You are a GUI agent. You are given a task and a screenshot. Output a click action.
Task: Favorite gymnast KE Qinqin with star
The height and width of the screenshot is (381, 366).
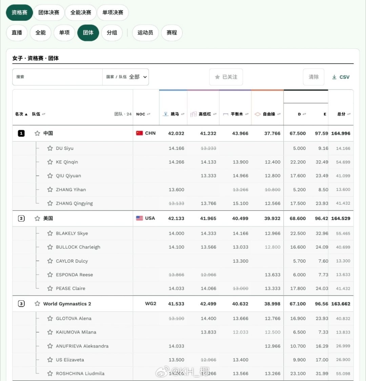(50, 162)
